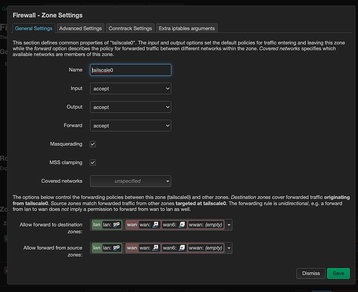Click the wan6 interface icon in source zones
The image size is (358, 292).
click(182, 248)
